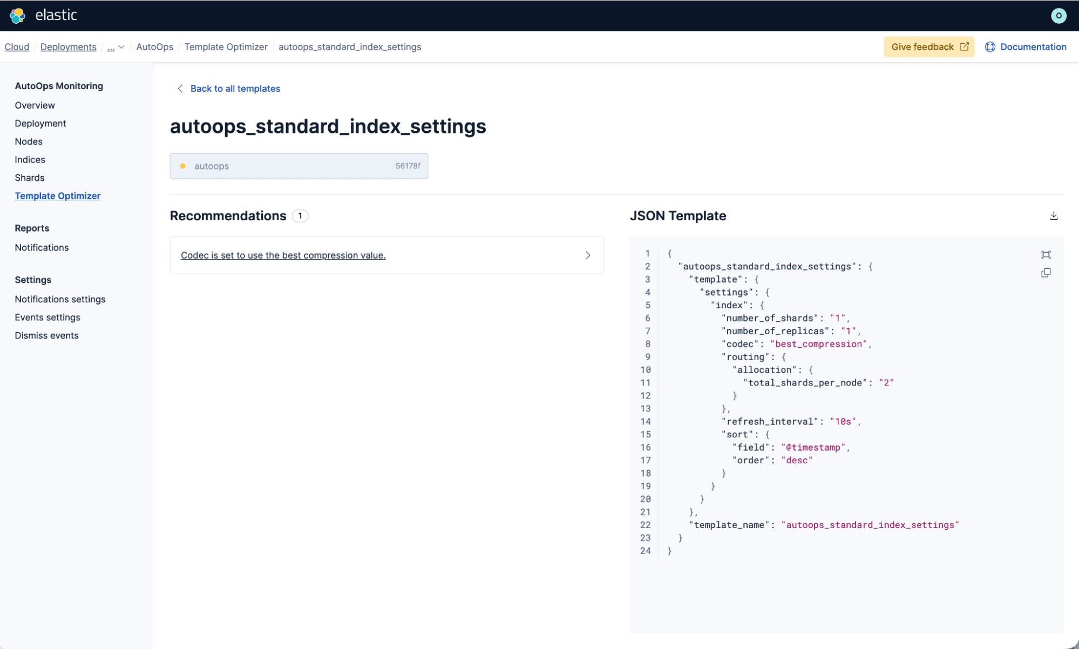Open Overview in the sidebar

click(35, 105)
